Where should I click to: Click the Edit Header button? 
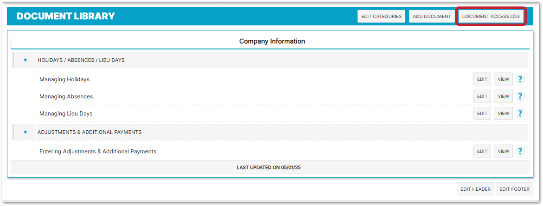coord(475,189)
